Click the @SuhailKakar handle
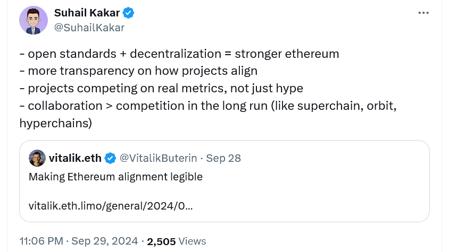Image resolution: width=449 pixels, height=252 pixels. (x=89, y=28)
